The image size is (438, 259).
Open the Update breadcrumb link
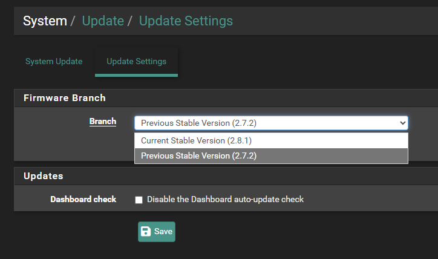click(103, 21)
